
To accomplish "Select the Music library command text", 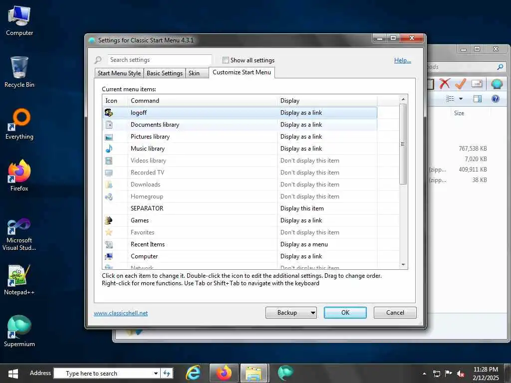I will [x=148, y=149].
